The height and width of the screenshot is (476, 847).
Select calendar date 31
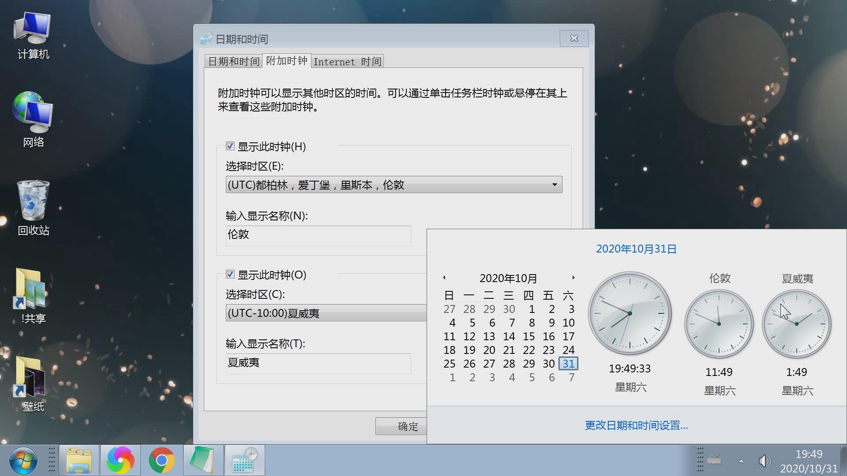[568, 364]
